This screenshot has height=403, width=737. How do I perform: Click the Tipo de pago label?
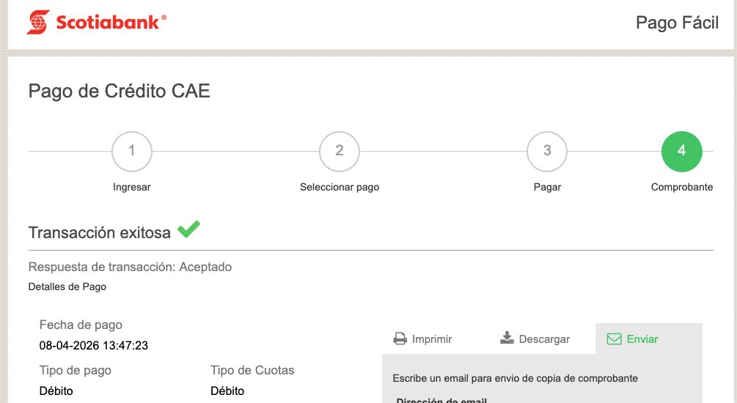(x=76, y=370)
